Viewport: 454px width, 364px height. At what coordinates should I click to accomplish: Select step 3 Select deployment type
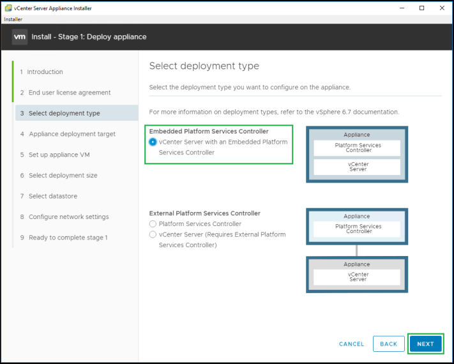tap(64, 113)
